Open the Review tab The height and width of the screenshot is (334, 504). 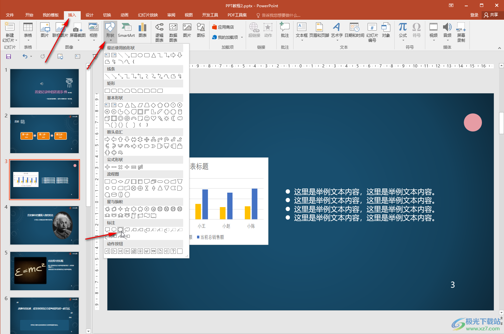click(x=171, y=15)
